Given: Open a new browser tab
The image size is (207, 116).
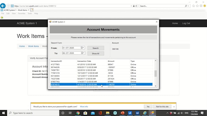Looking at the screenshot, I should click(x=32, y=10).
